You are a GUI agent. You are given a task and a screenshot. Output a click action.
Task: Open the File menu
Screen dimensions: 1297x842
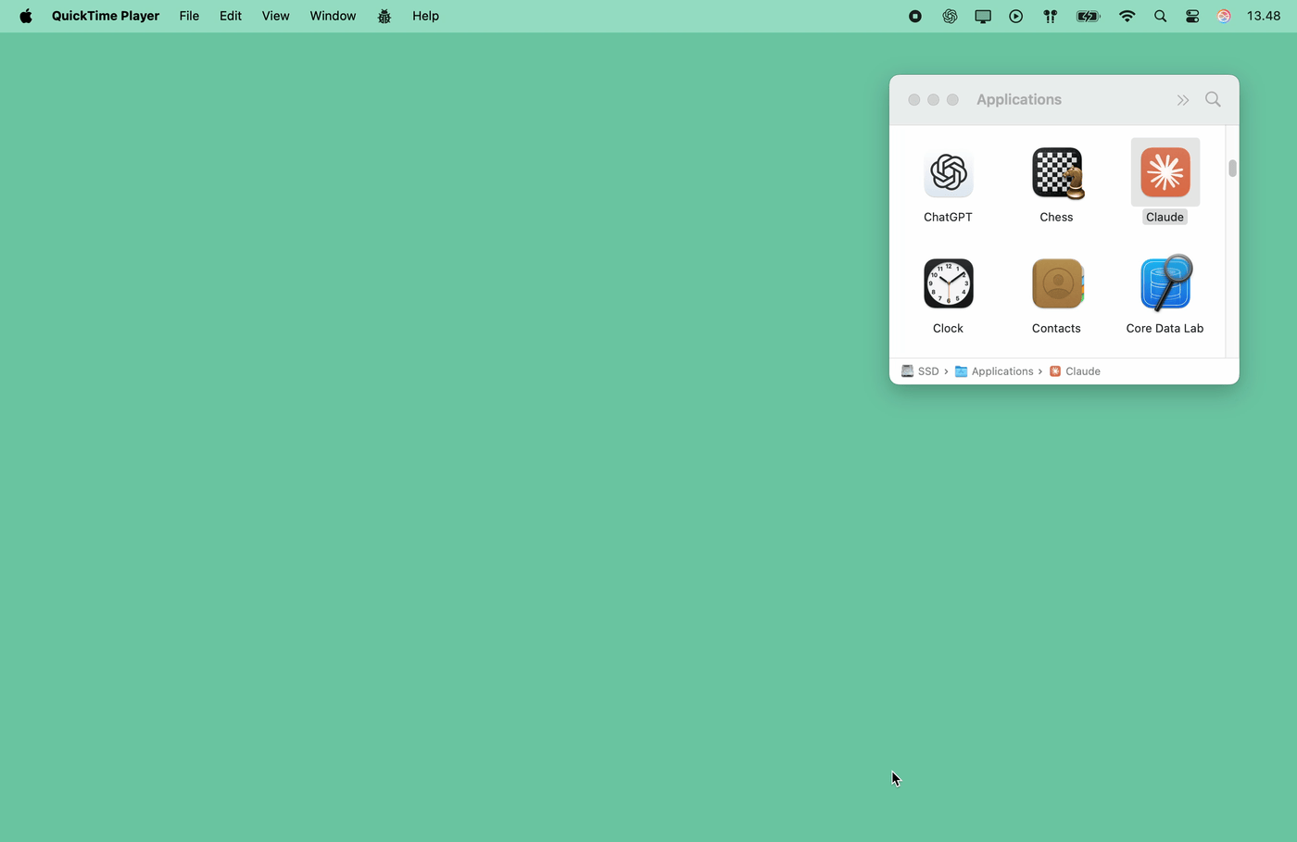189,16
